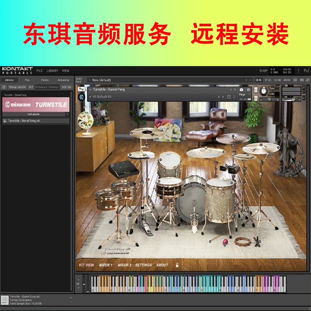This screenshot has height=311, width=311.
Task: Click the red shaker egg on rug
Action: [225, 242]
